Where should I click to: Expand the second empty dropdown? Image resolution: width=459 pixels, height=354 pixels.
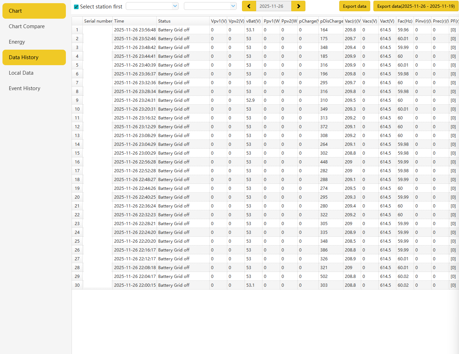click(210, 6)
